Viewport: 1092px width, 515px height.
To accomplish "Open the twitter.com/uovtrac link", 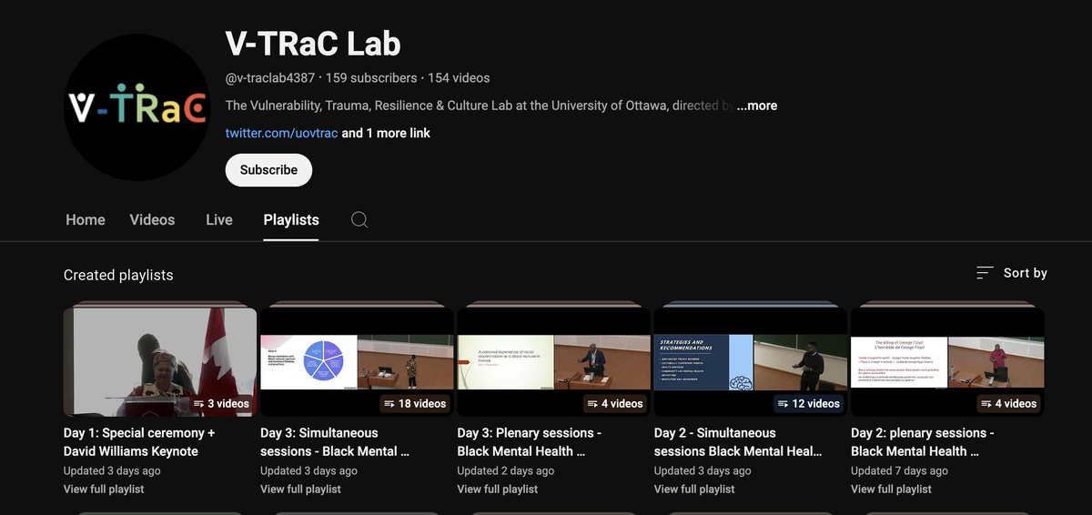I will coord(281,133).
